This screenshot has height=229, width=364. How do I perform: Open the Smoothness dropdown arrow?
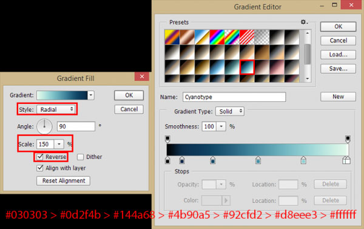221,126
